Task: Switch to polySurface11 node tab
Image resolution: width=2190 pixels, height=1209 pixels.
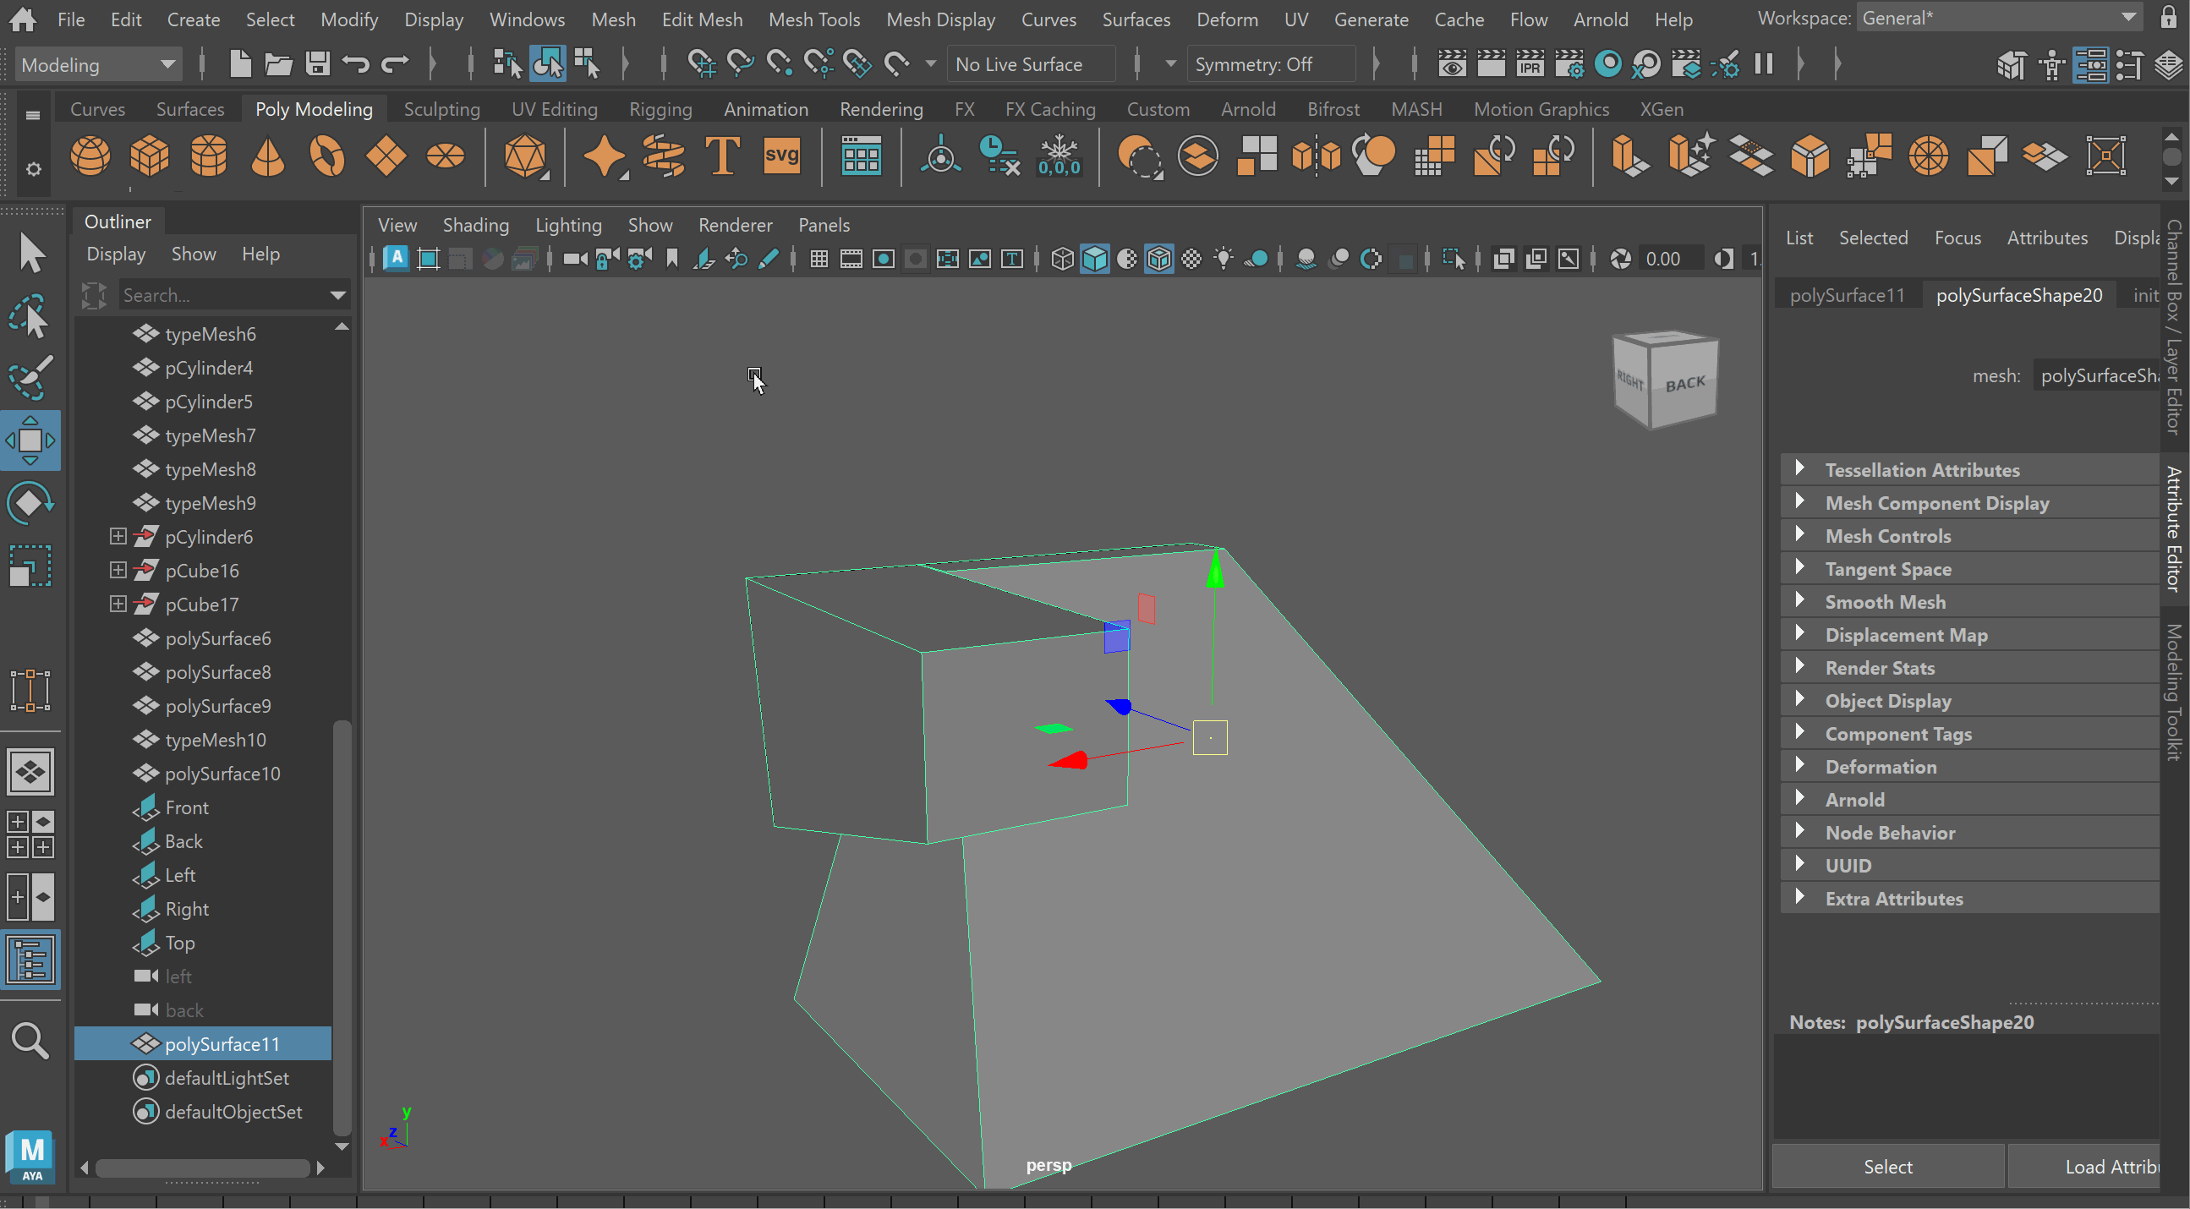Action: 1847,295
